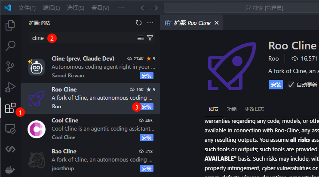Viewport: 319px width, 177px height.
Task: Switch to the 更改日志 tab
Action: click(255, 109)
